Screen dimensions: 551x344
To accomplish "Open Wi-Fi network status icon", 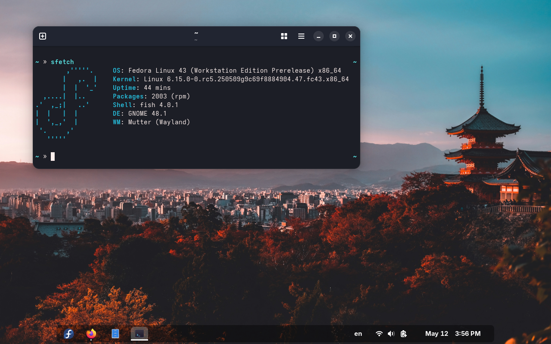I will pos(379,334).
